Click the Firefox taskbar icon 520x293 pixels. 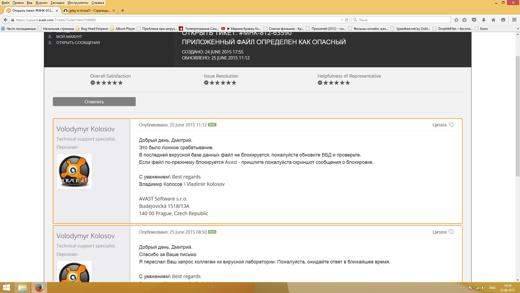(39, 288)
